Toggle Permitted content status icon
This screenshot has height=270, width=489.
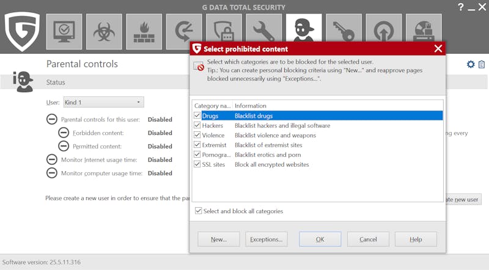click(x=64, y=146)
